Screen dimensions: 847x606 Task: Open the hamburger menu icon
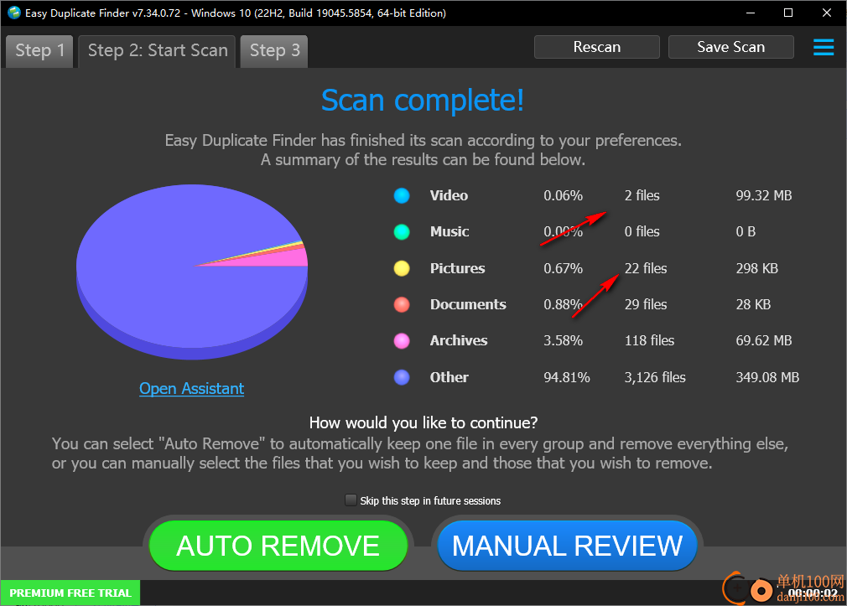824,48
